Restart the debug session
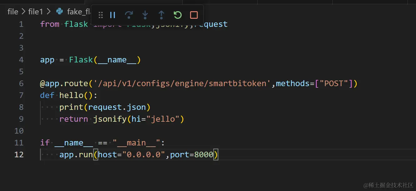Viewport: 416px width, 191px height. click(178, 15)
